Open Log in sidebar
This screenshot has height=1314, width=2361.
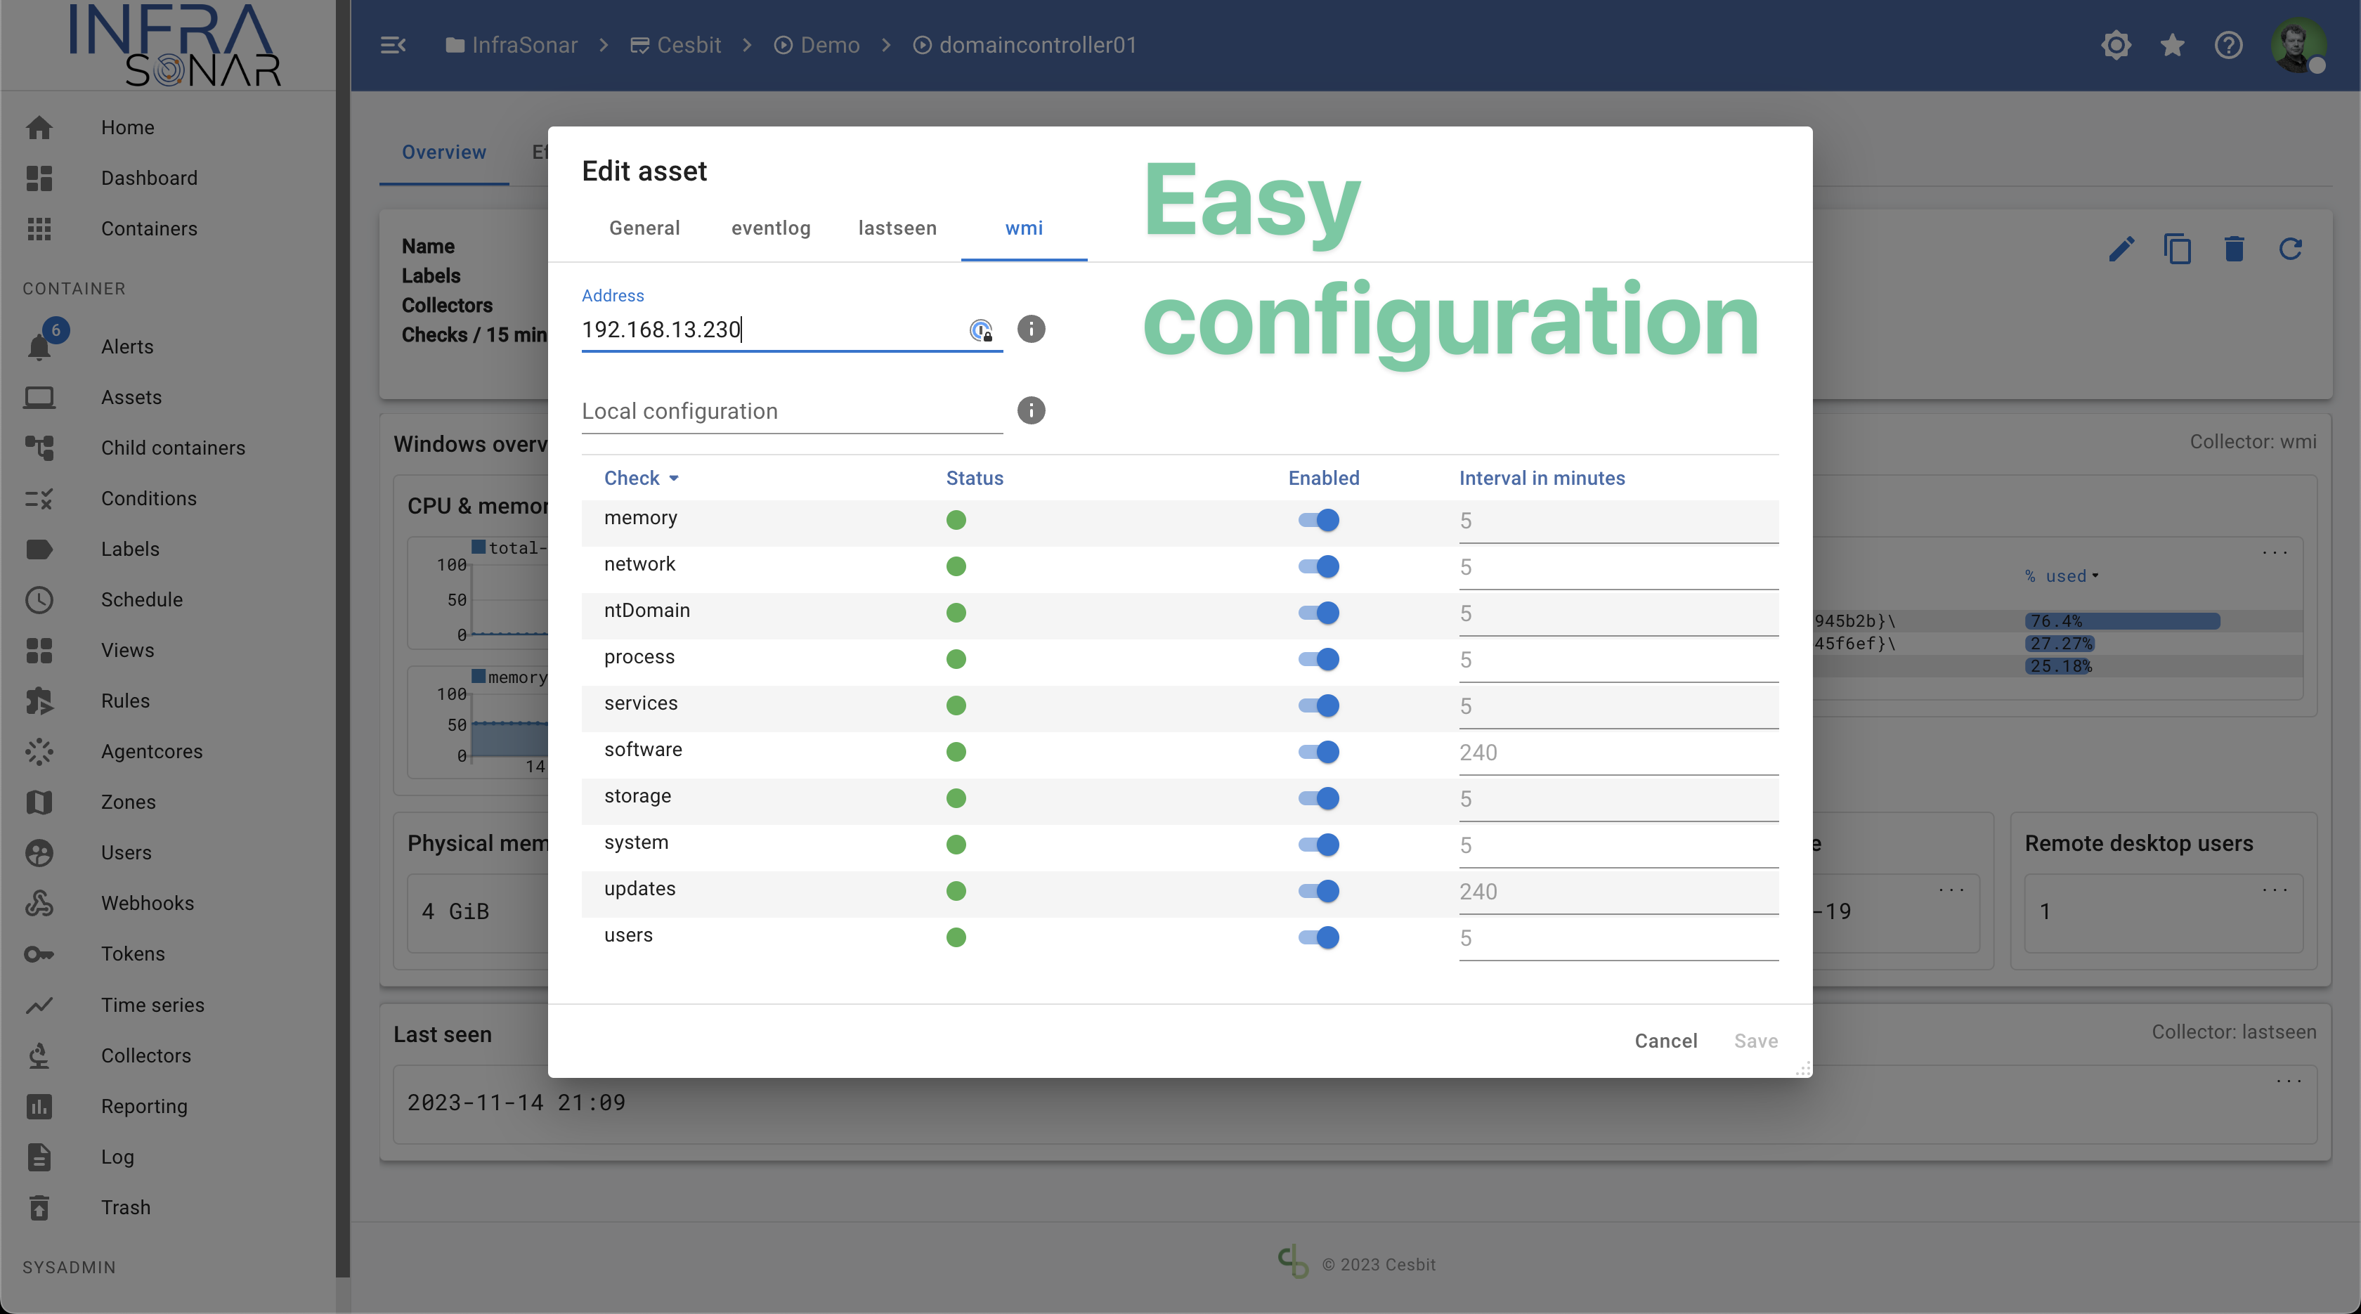click(117, 1157)
